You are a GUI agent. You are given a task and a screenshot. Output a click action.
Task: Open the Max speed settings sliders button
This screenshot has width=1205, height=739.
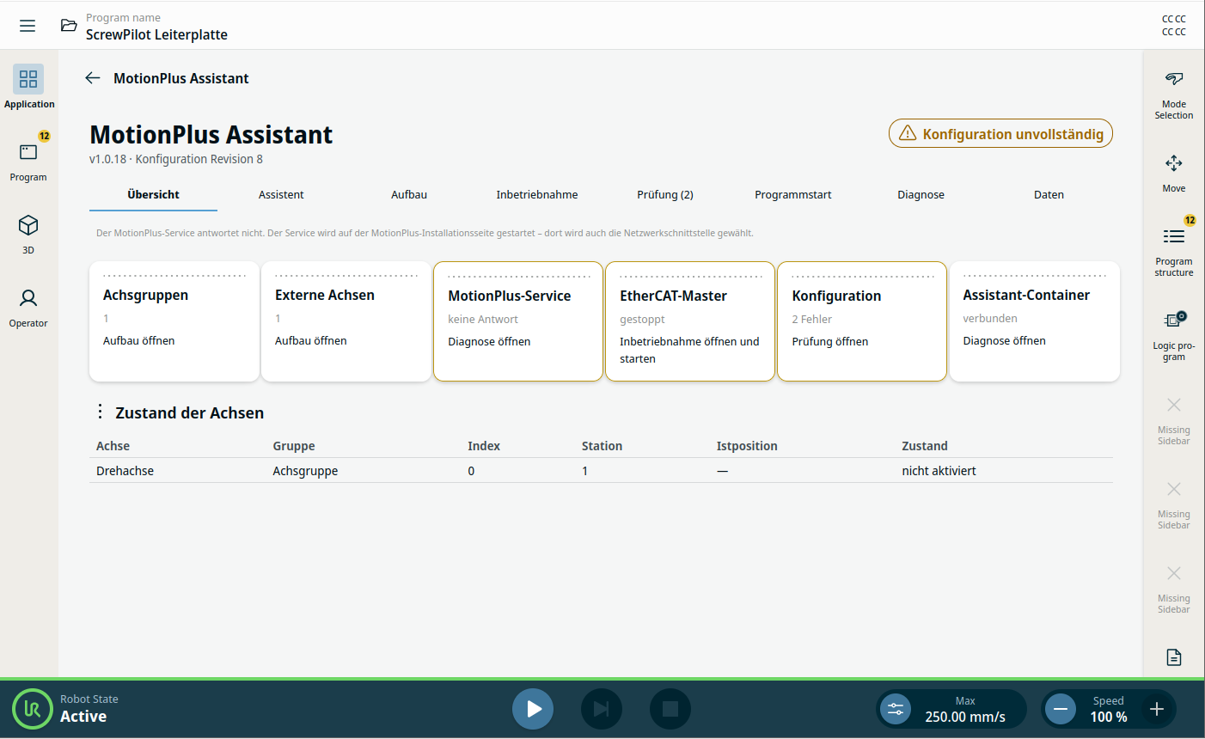(x=896, y=709)
